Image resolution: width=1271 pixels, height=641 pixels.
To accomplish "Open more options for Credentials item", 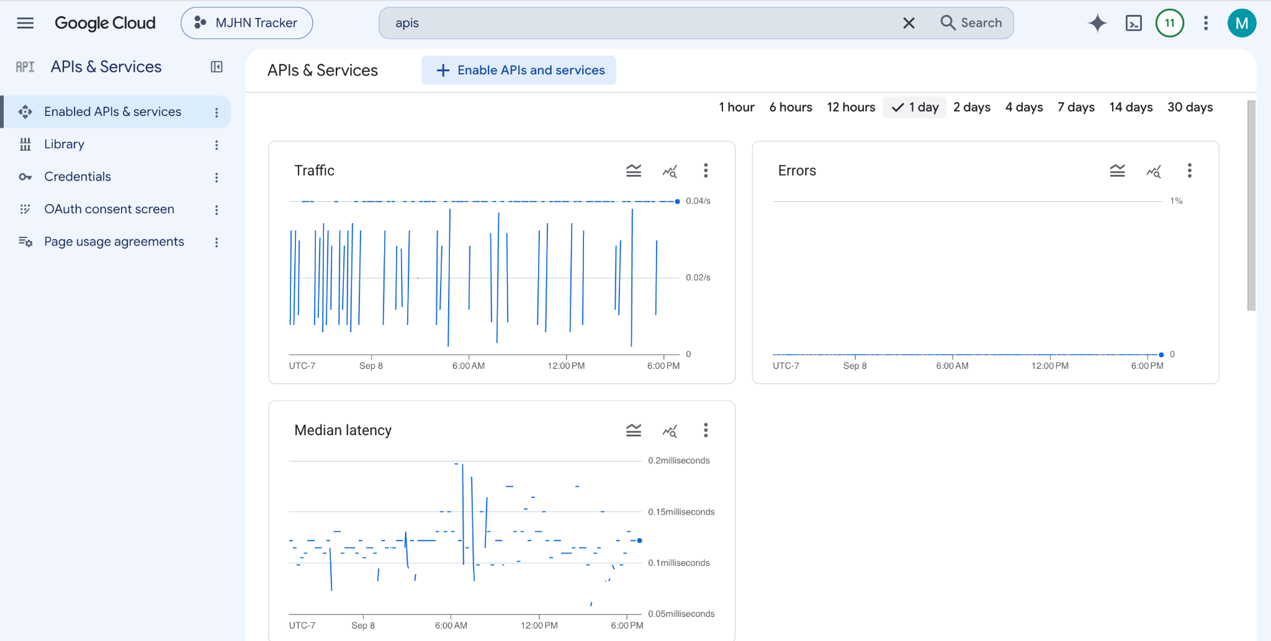I will [x=217, y=177].
